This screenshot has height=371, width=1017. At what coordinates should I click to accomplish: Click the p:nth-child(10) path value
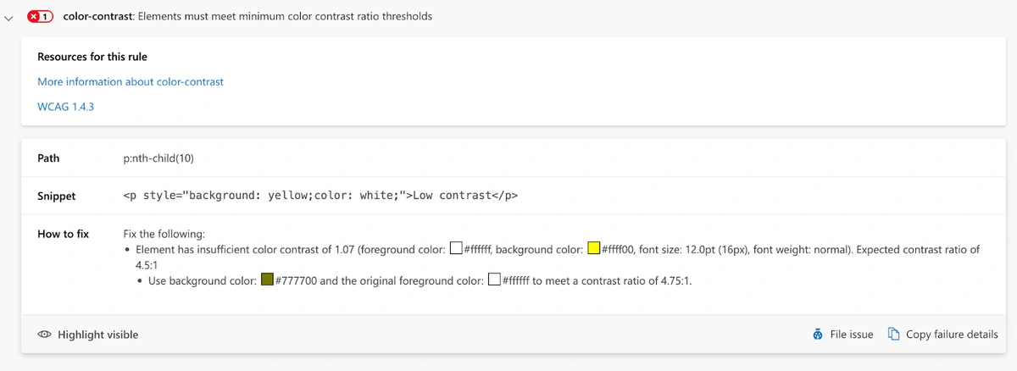(x=160, y=158)
